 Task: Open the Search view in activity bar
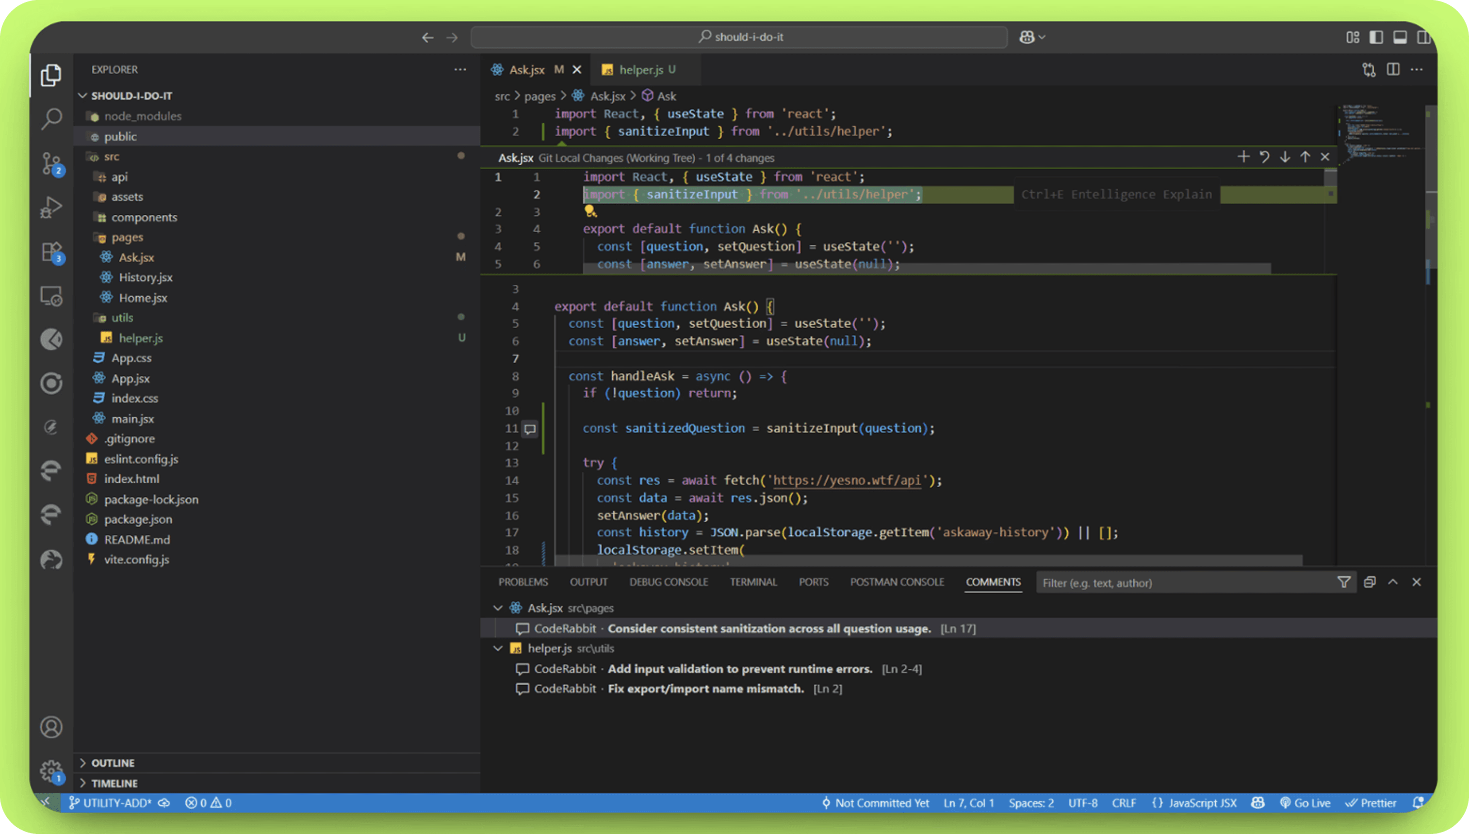coord(51,119)
